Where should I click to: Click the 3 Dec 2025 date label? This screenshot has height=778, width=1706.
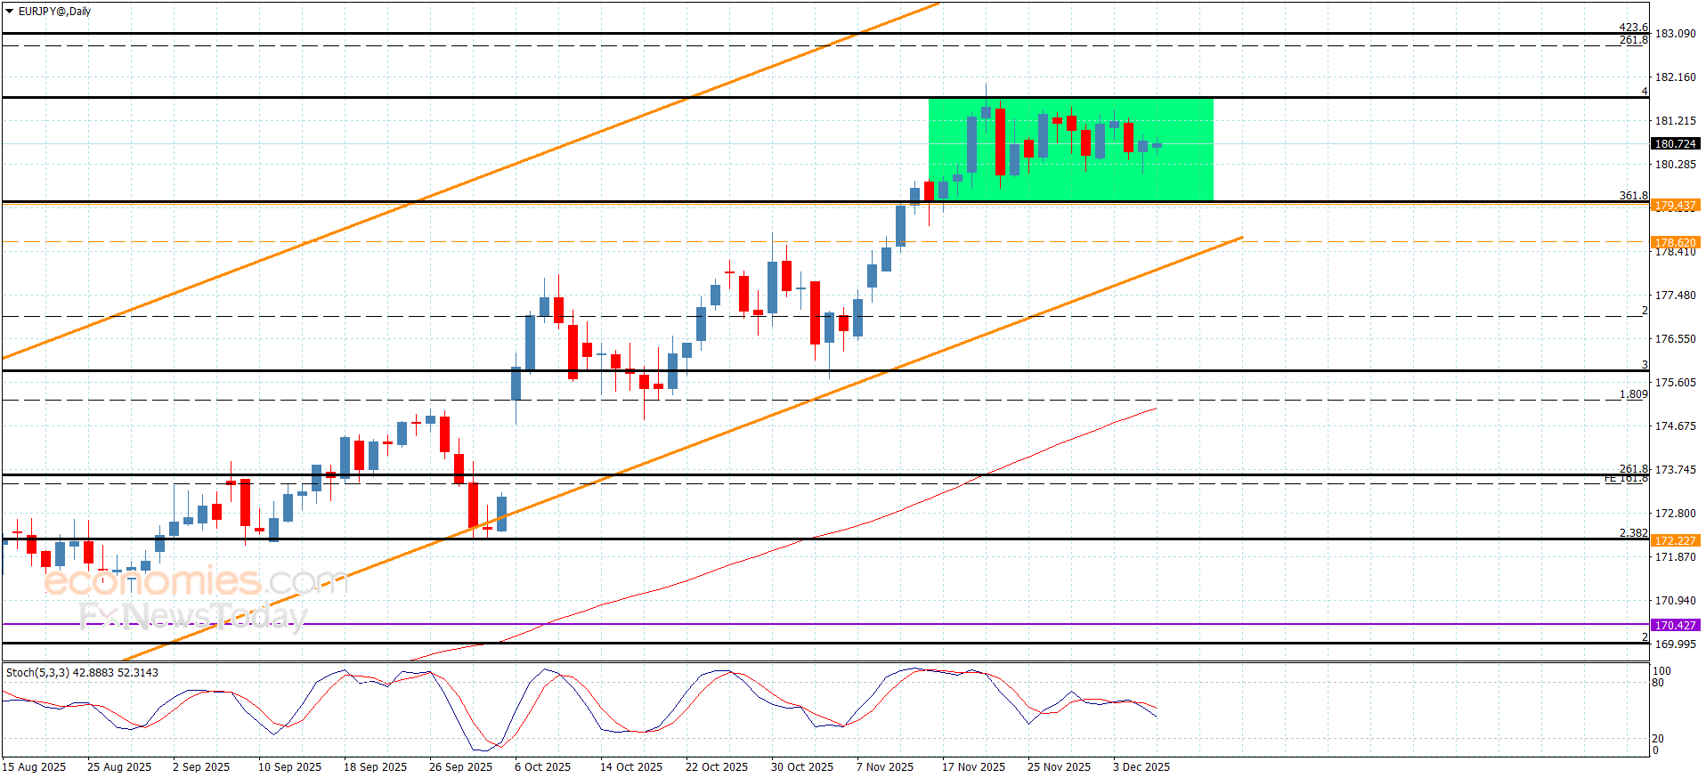(x=1141, y=767)
